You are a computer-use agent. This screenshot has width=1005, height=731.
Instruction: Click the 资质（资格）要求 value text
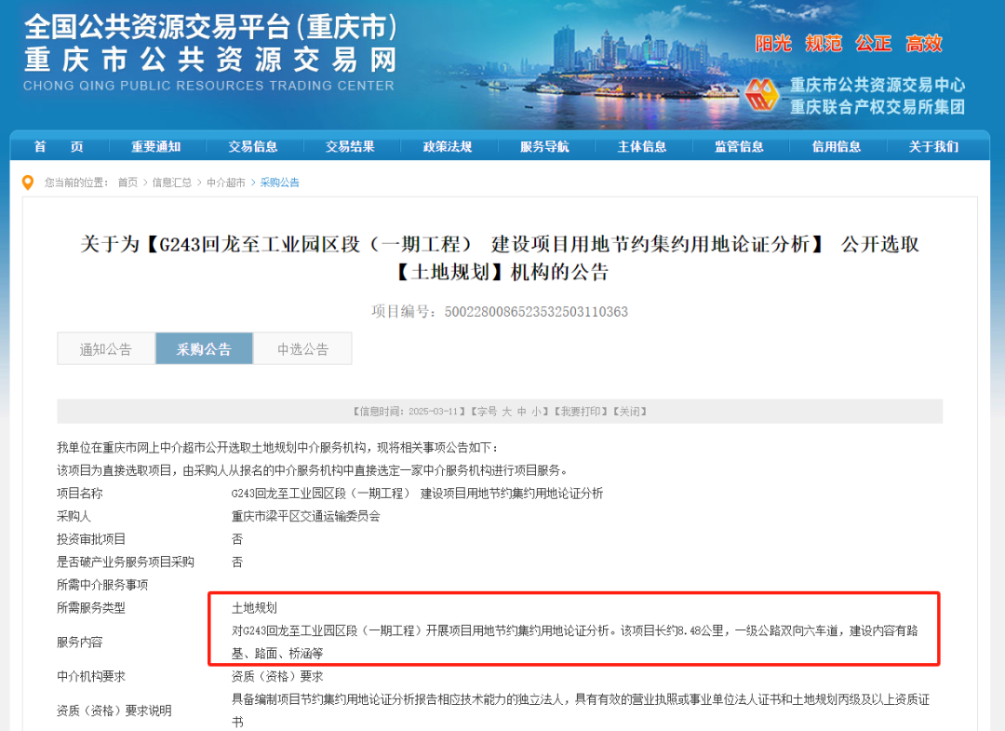[277, 676]
